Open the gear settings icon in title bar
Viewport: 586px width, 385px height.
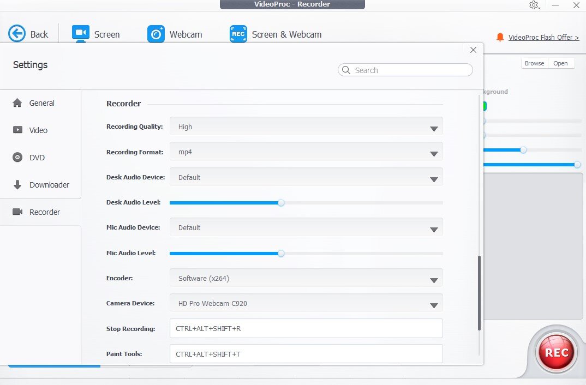click(534, 5)
